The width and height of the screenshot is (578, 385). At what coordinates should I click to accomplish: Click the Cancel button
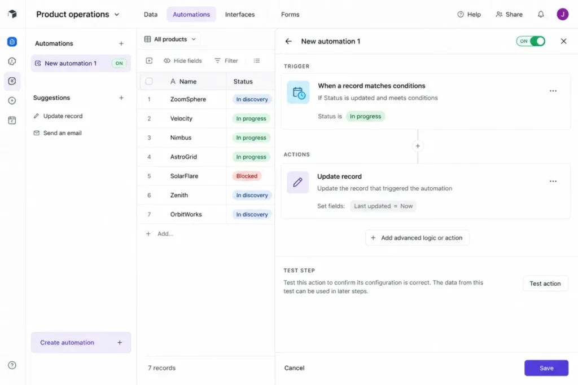coord(294,368)
